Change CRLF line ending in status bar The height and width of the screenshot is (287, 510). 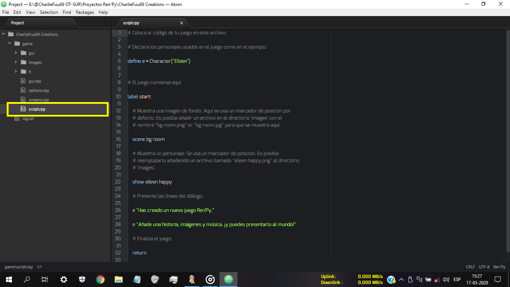(x=470, y=267)
